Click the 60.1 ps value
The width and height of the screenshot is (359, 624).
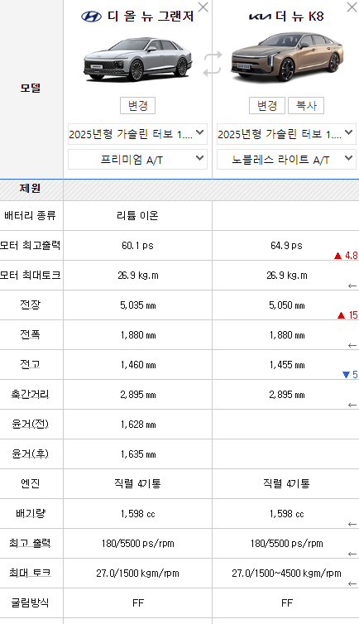[x=137, y=246]
